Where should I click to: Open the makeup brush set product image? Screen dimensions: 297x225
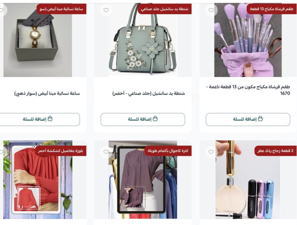click(248, 40)
